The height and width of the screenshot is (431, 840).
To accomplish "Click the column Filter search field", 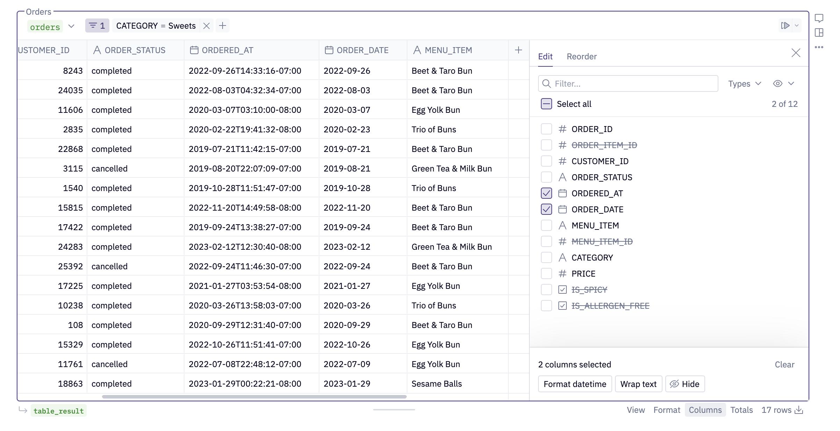I will tap(632, 84).
